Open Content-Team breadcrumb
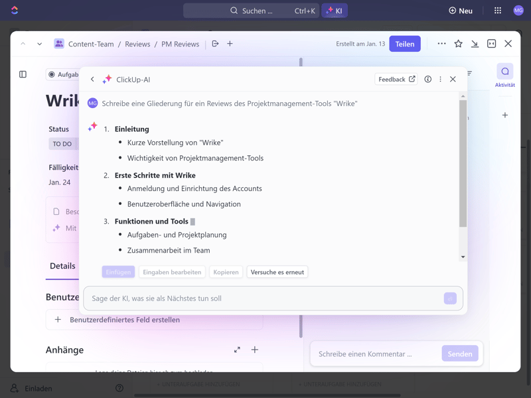This screenshot has height=398, width=531. pyautogui.click(x=91, y=44)
